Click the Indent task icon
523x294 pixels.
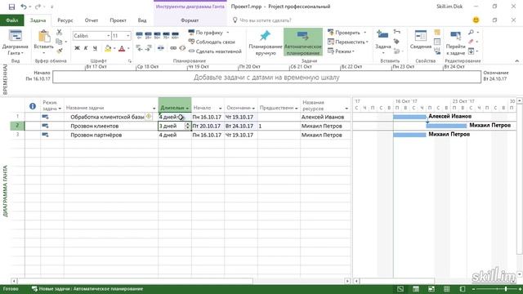point(149,48)
